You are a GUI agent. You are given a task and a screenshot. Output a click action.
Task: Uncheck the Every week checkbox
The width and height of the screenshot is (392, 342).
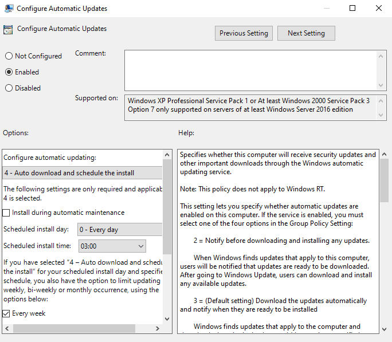tap(6, 313)
